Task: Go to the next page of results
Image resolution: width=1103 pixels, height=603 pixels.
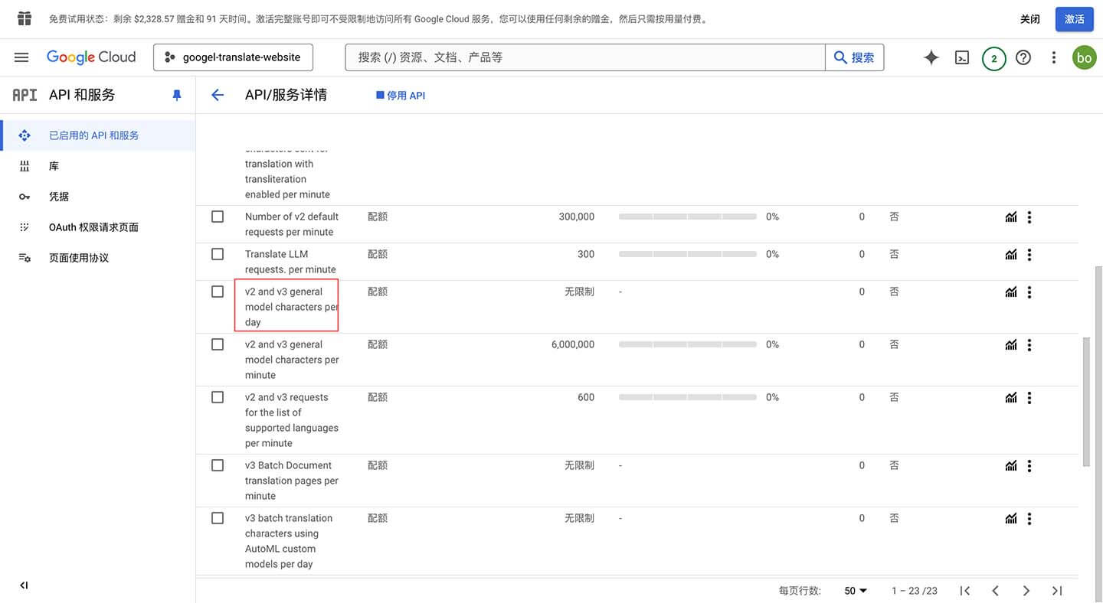Action: tap(1026, 591)
